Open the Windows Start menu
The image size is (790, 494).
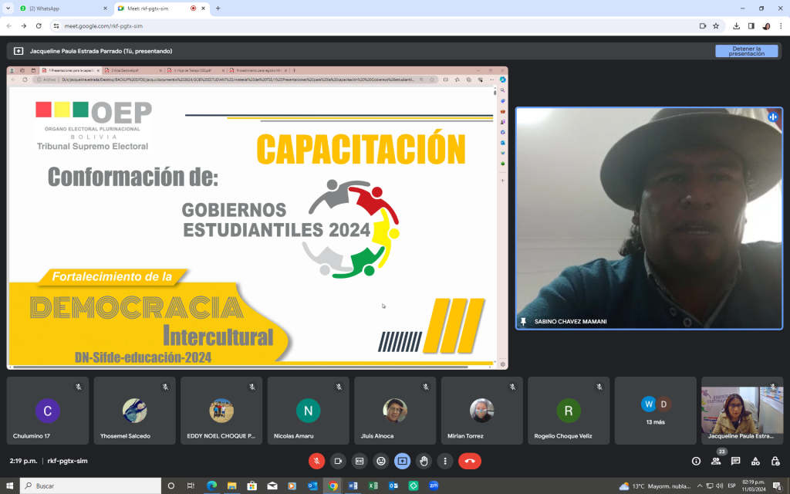[x=9, y=486]
